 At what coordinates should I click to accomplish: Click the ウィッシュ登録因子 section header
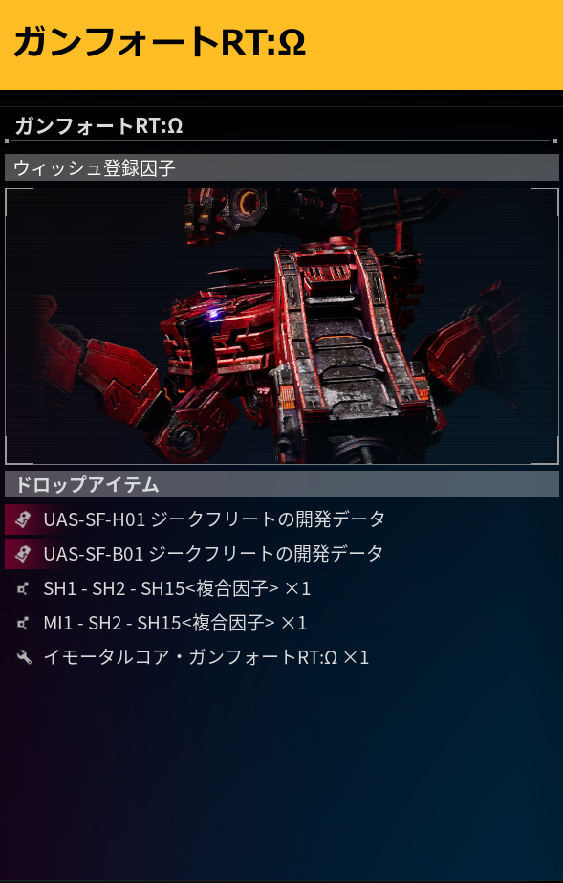(282, 167)
